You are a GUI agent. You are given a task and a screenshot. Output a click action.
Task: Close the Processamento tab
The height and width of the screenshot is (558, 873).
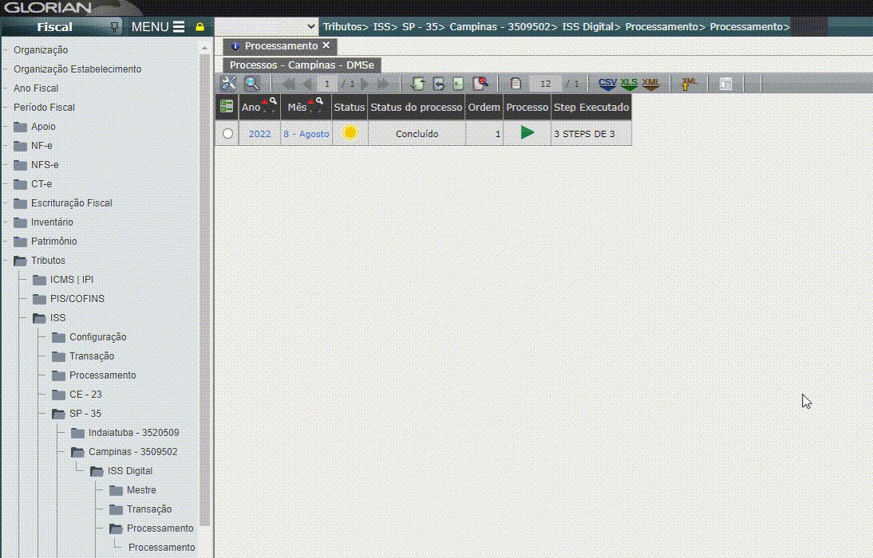point(326,46)
